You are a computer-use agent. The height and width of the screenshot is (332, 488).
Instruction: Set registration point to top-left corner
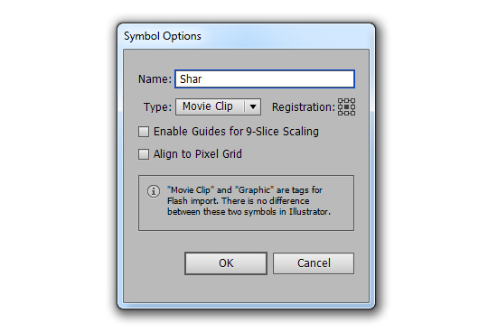[x=340, y=101]
